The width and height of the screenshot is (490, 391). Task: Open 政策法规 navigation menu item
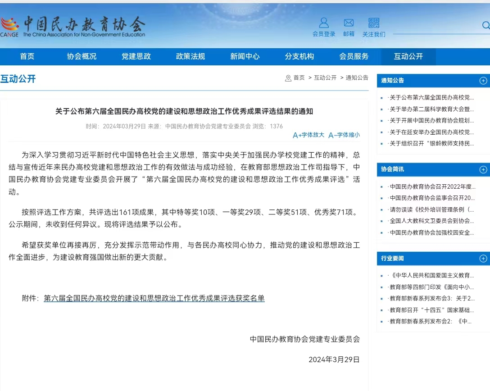tap(191, 57)
